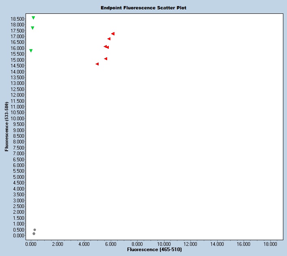
Task: Click the 2.000 x-axis tick label
Action: 57,244
